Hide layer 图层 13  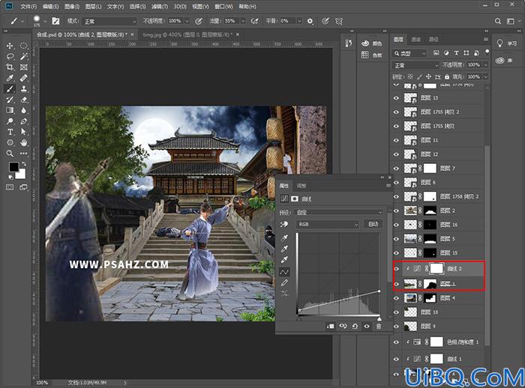(397, 98)
